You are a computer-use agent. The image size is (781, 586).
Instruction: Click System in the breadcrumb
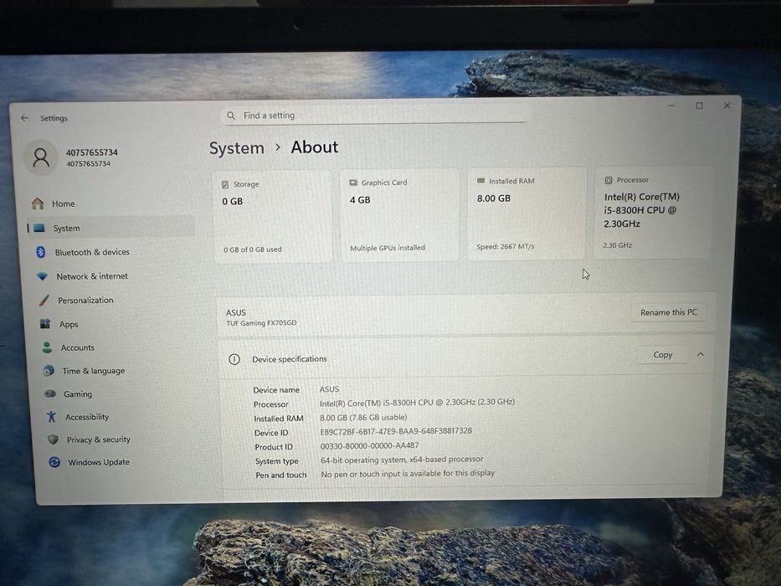(237, 148)
